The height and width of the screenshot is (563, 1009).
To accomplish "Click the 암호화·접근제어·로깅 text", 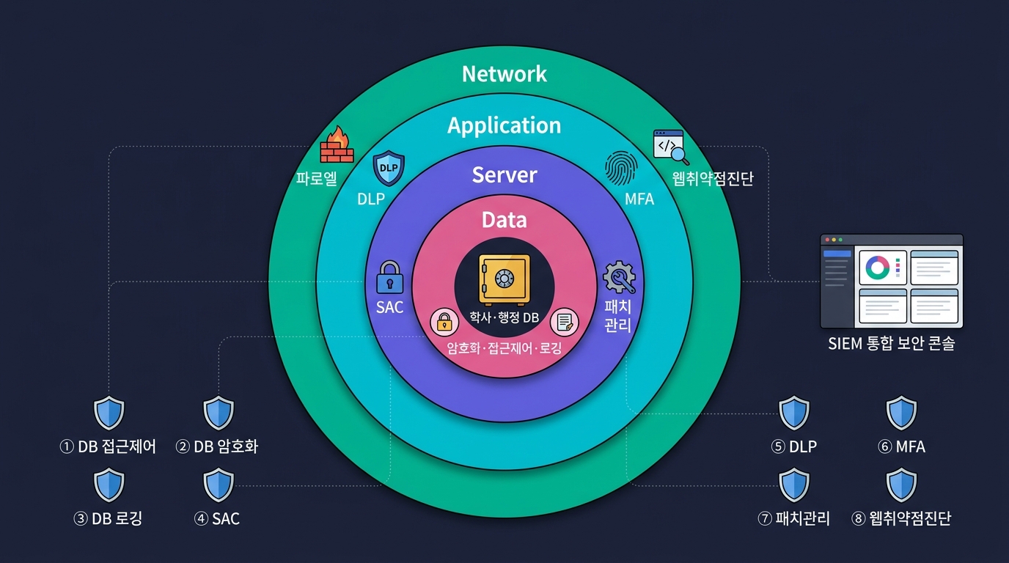I will [504, 348].
